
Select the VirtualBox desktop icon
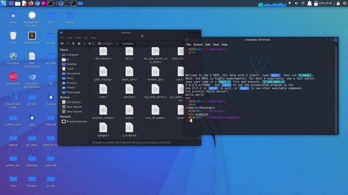(x=13, y=58)
